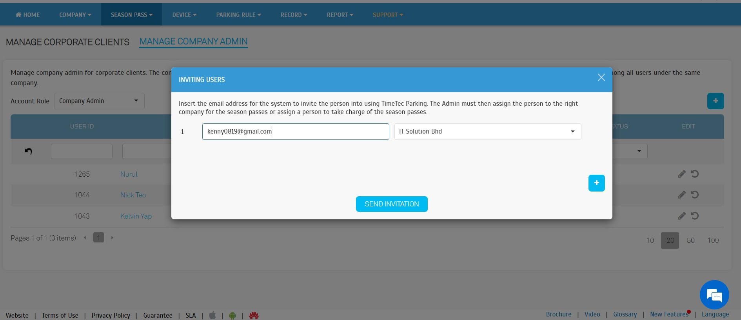Close the Inviting Users dialog
The width and height of the screenshot is (741, 320).
(601, 78)
